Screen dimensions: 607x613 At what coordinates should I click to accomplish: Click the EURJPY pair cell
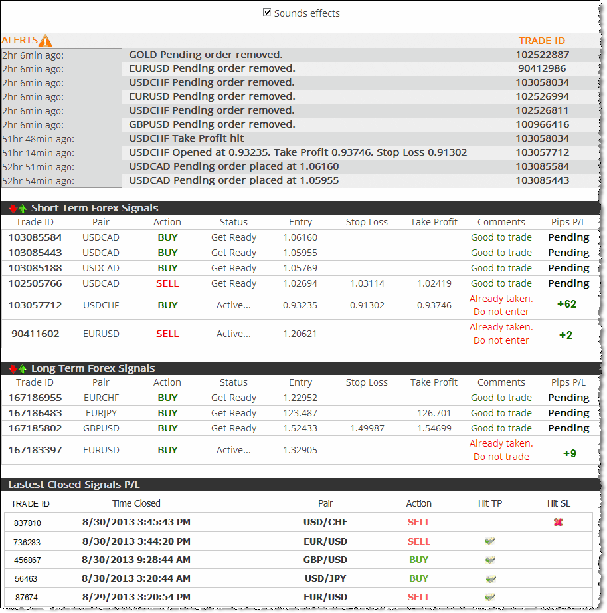(101, 413)
